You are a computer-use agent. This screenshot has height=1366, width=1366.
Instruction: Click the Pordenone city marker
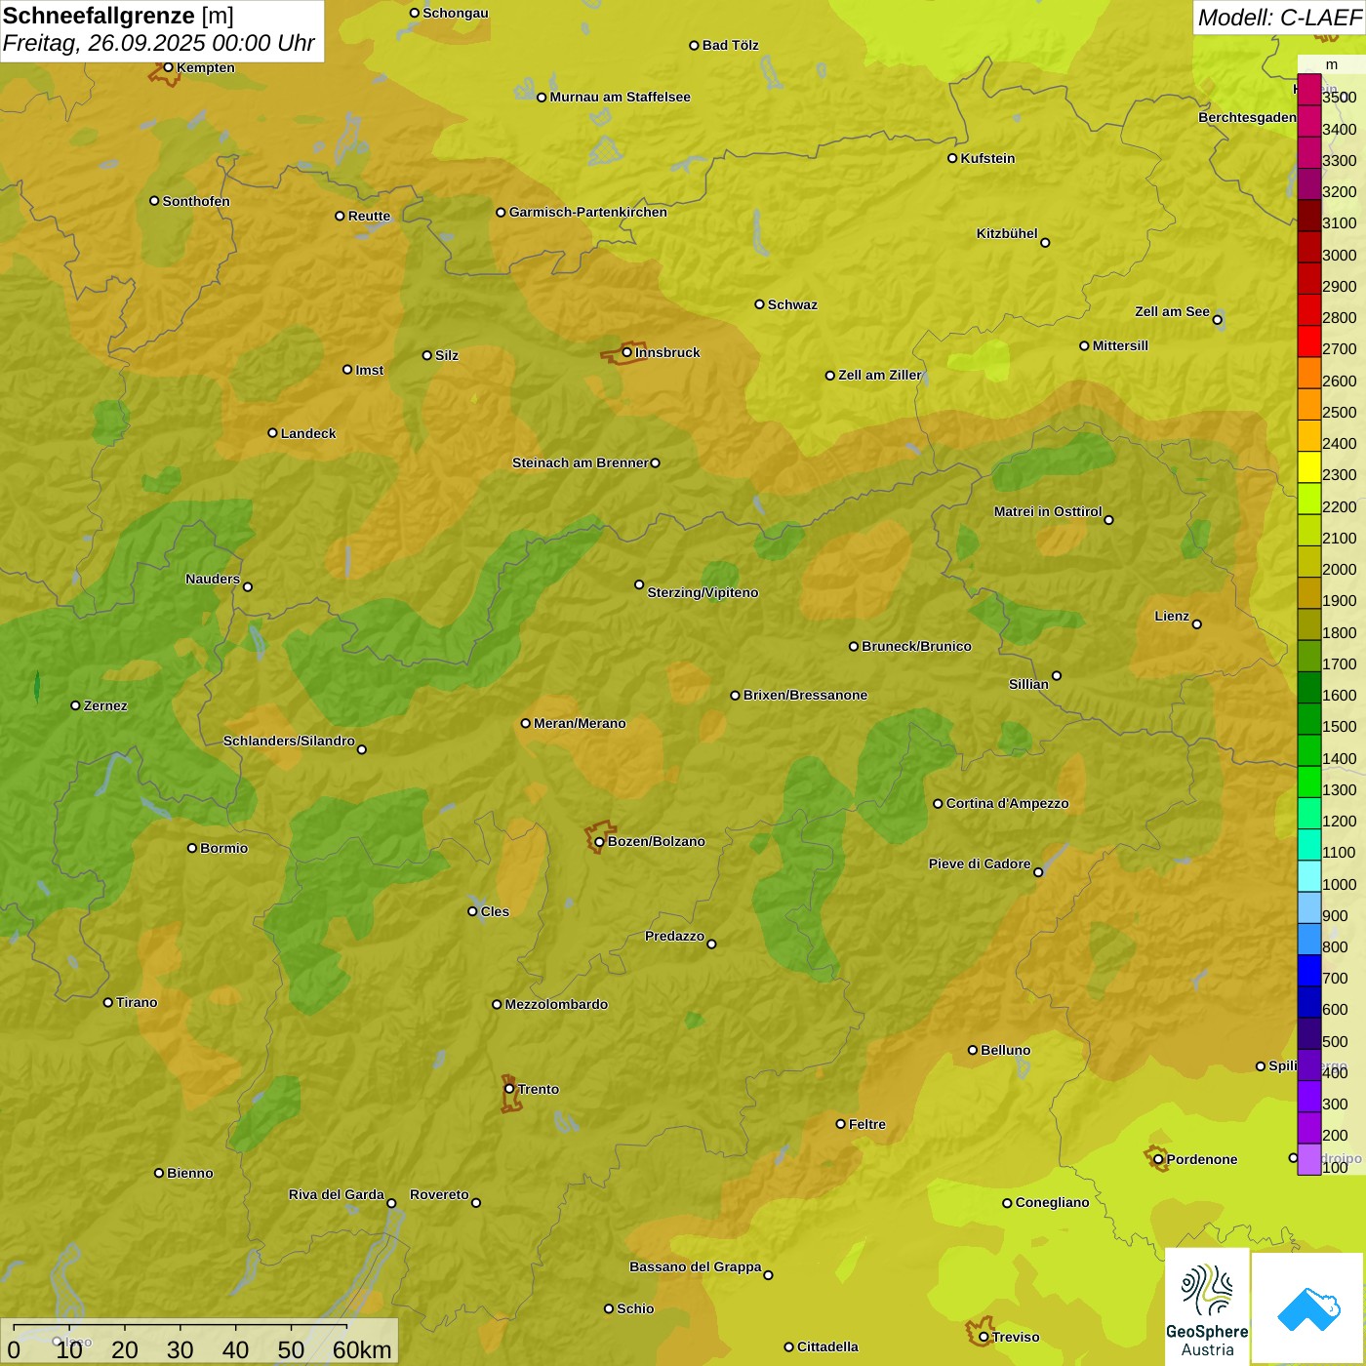(x=1158, y=1160)
